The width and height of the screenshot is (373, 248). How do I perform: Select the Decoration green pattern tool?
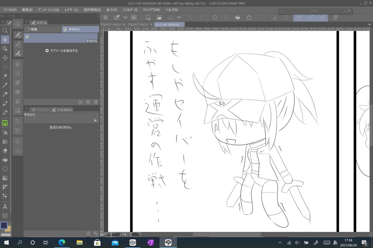(5, 123)
